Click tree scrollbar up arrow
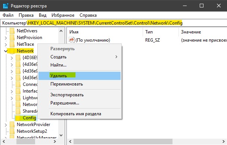The height and width of the screenshot is (145, 227). 61,31
